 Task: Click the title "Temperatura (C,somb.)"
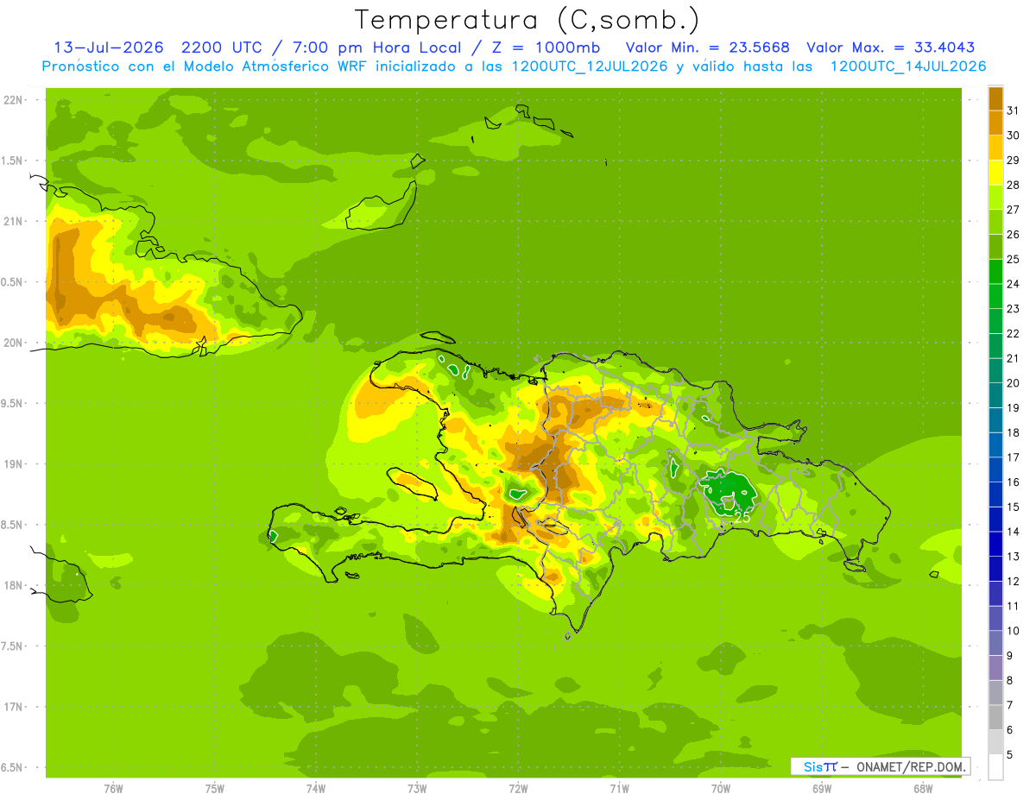click(x=527, y=20)
